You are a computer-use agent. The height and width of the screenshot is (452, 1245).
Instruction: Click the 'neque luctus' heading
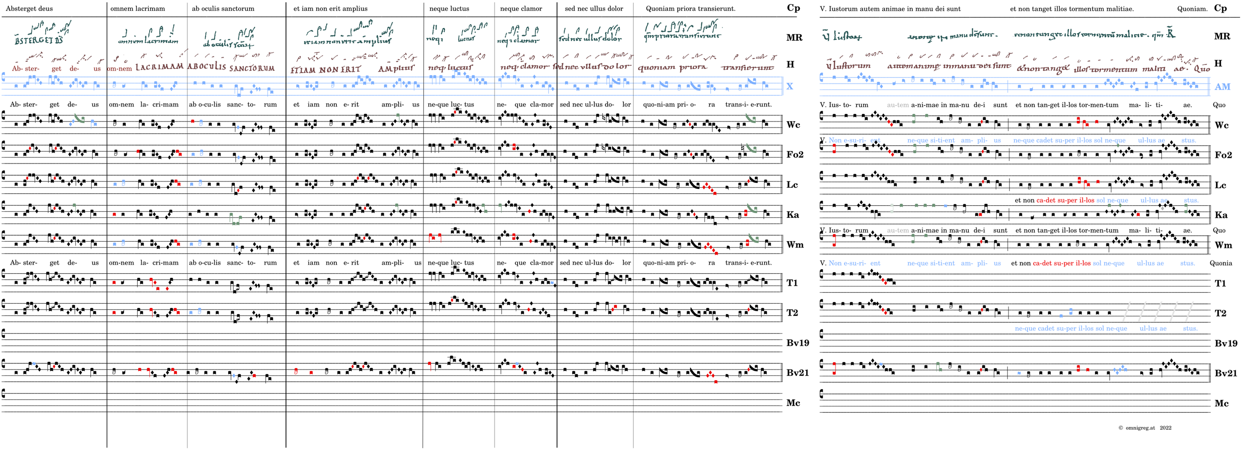pos(448,9)
